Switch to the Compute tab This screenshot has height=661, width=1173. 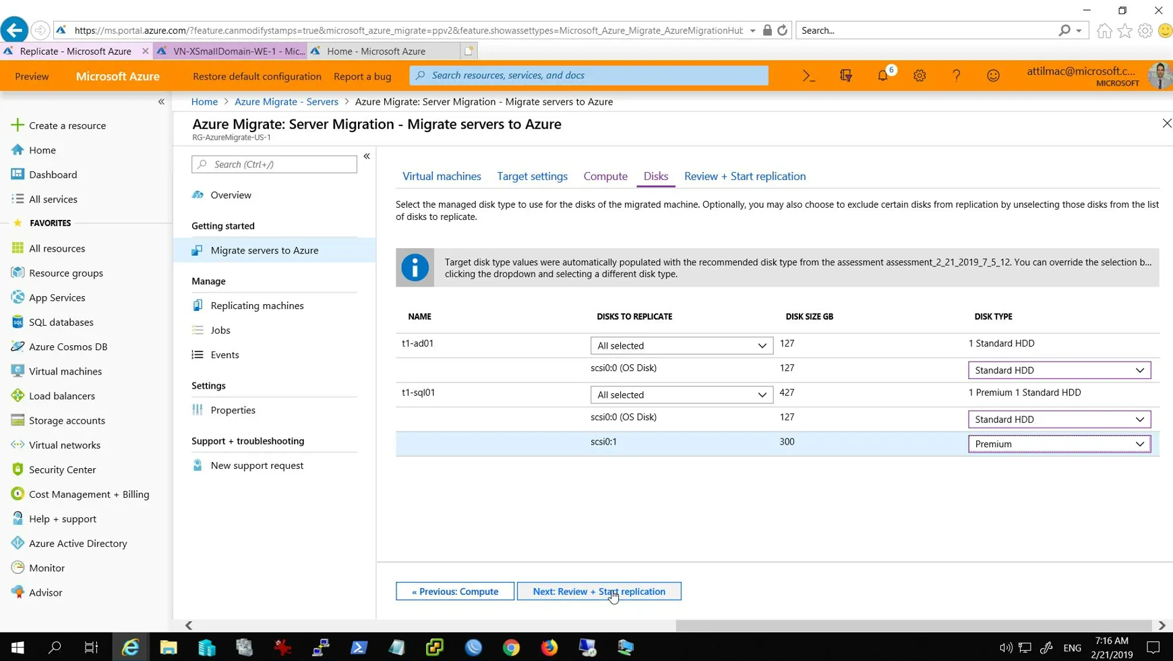click(605, 176)
